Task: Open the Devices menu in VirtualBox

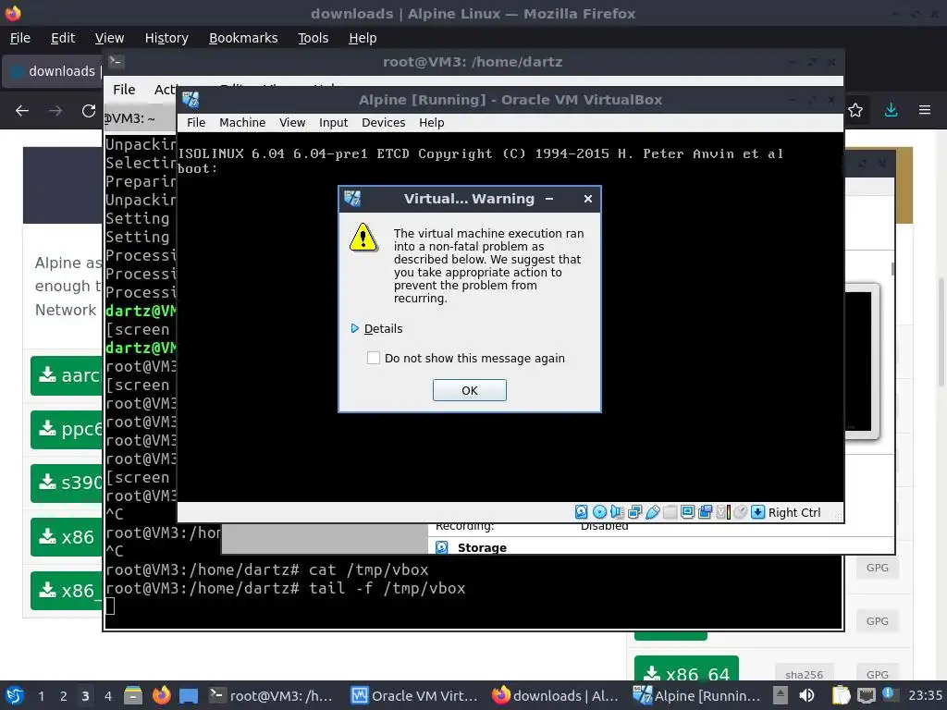Action: (x=384, y=123)
